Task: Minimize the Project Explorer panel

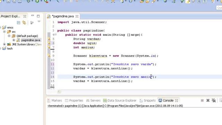Action: pyautogui.click(x=33, y=15)
